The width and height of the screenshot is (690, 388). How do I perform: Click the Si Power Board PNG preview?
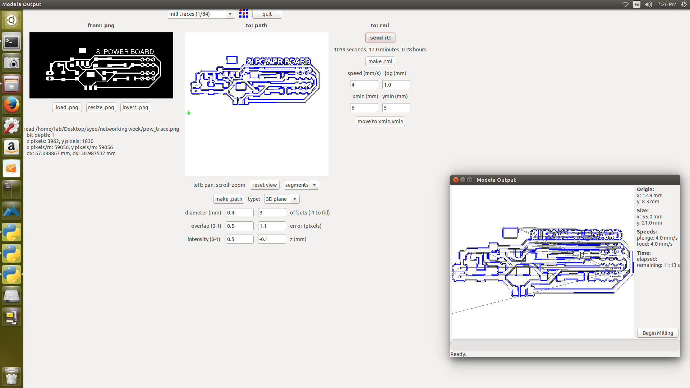pyautogui.click(x=101, y=65)
